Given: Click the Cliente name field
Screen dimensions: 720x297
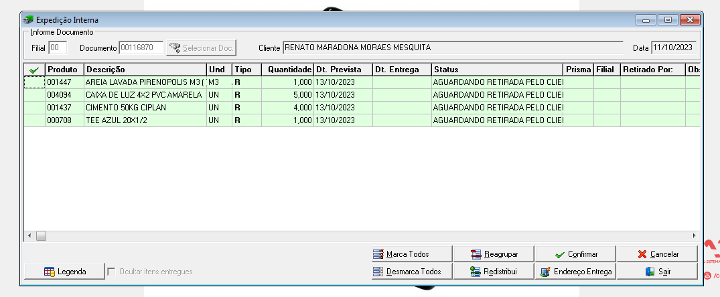Looking at the screenshot, I should pyautogui.click(x=453, y=47).
